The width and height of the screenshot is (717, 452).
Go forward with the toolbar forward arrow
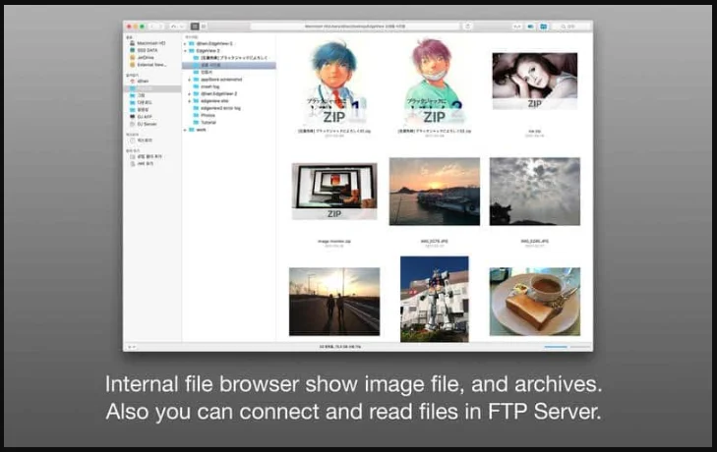160,27
